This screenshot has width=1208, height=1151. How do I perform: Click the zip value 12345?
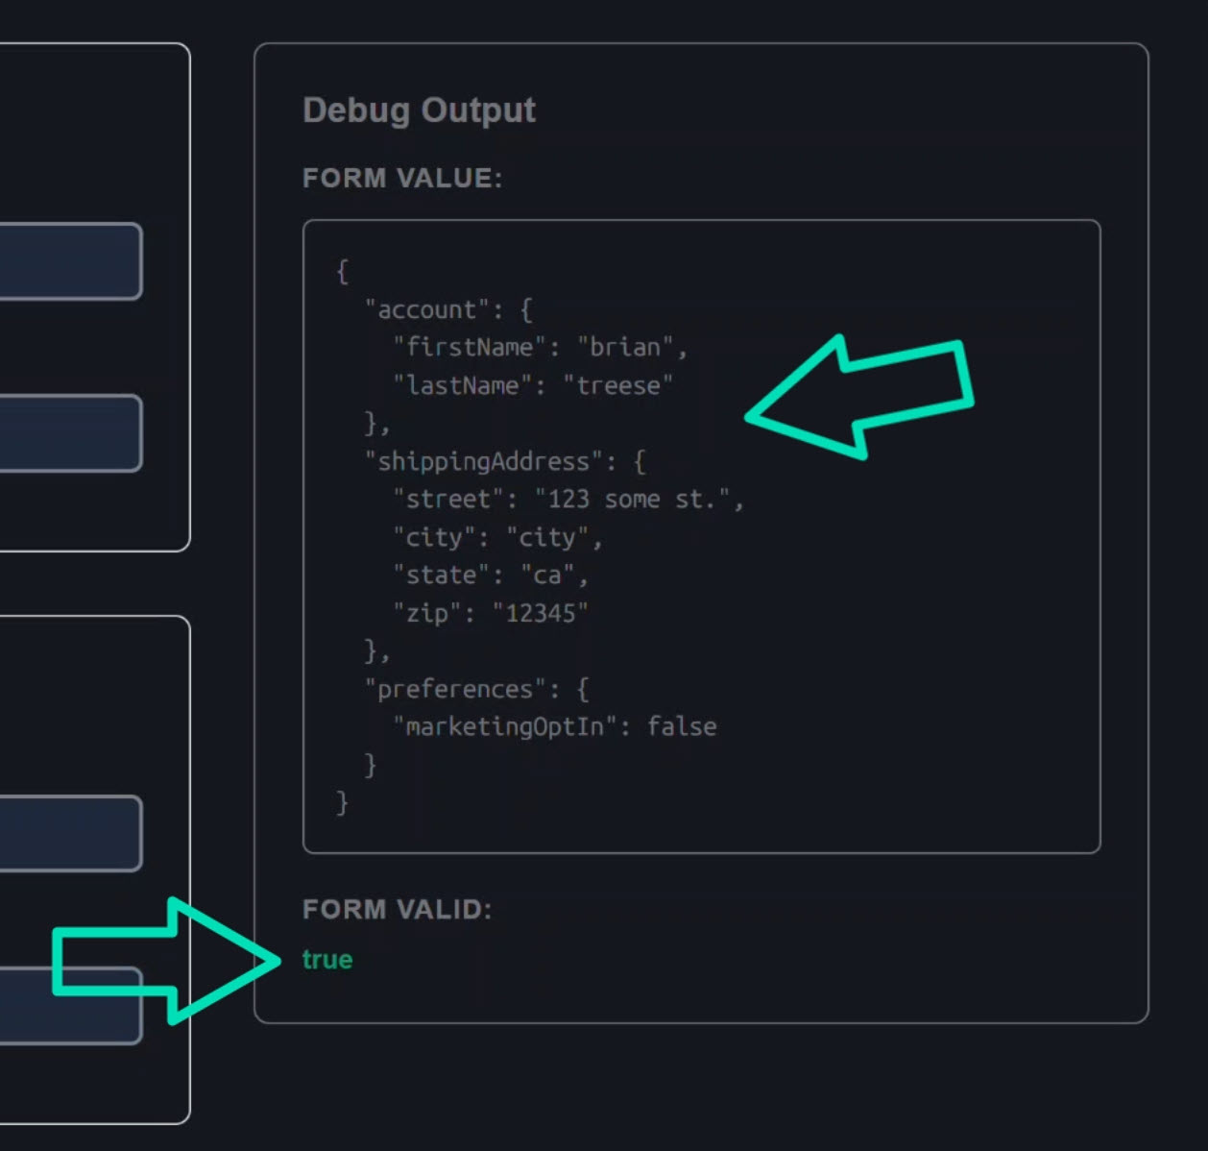[x=543, y=612]
